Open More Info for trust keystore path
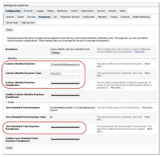This screenshot has height=156, width=161. click(x=148, y=108)
